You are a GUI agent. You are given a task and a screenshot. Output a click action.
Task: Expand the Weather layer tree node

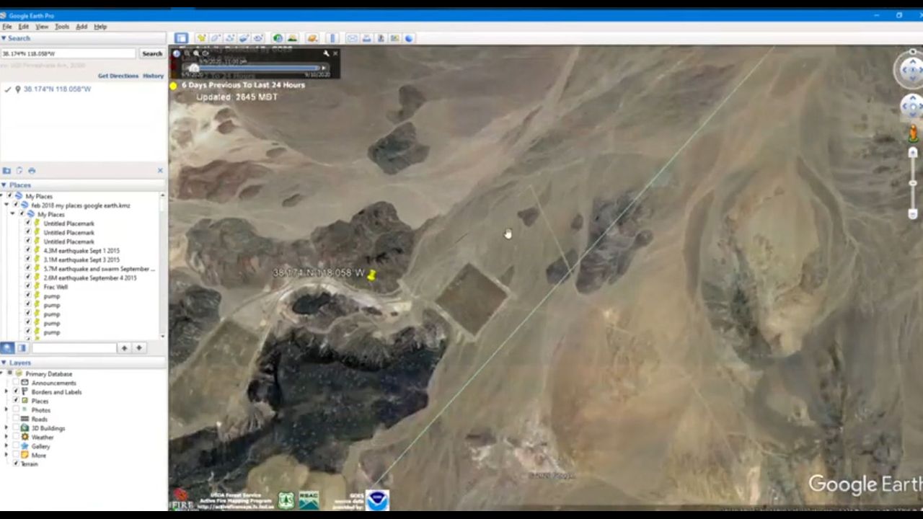[7, 437]
